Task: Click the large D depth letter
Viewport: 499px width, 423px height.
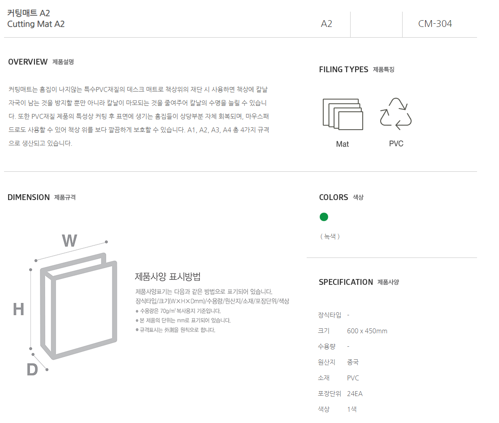Action: (x=32, y=370)
